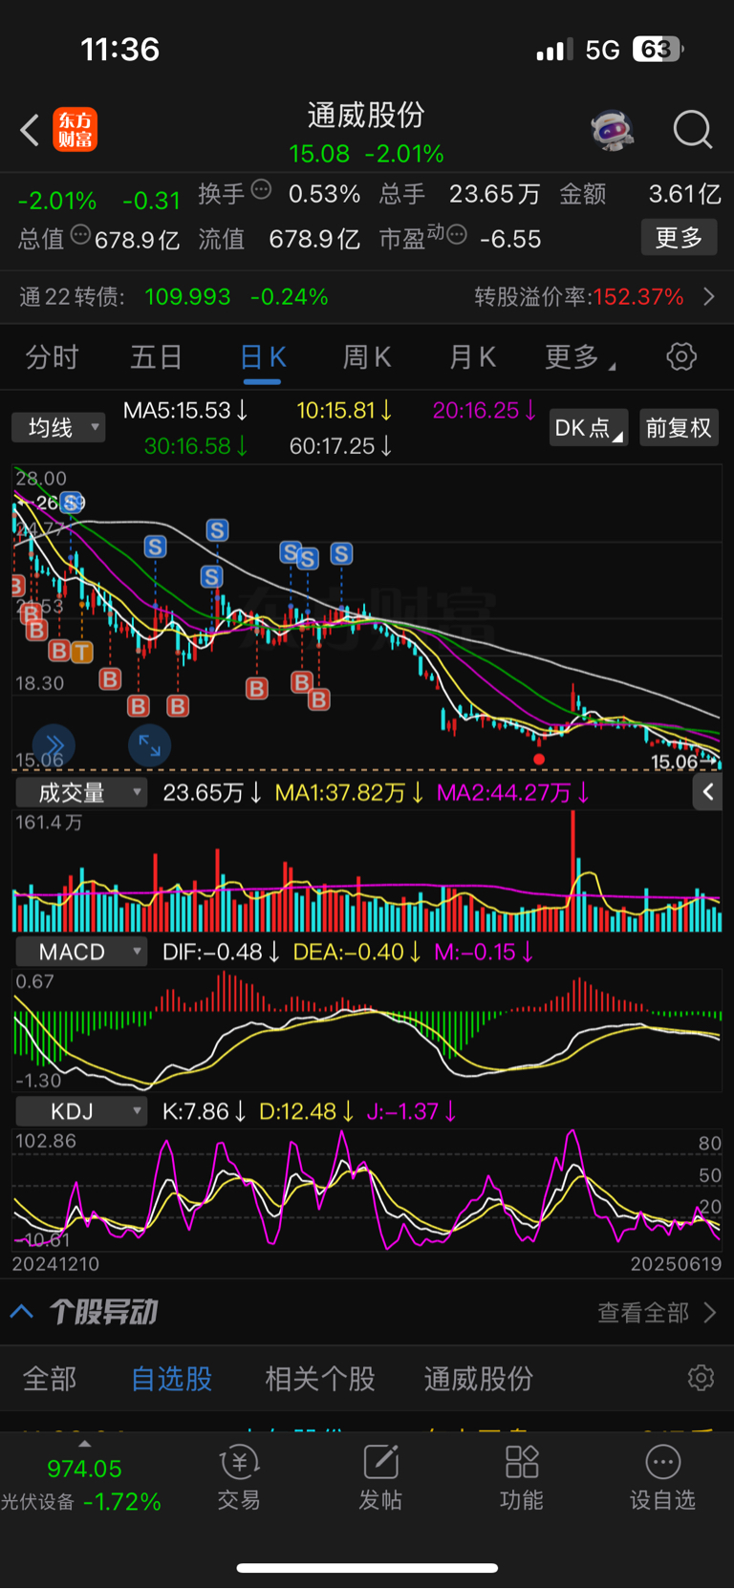Tap the 10:15.81 moving average value
The width and height of the screenshot is (734, 1589).
pyautogui.click(x=344, y=411)
